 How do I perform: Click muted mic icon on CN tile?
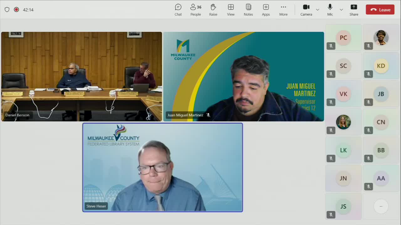coord(368,130)
